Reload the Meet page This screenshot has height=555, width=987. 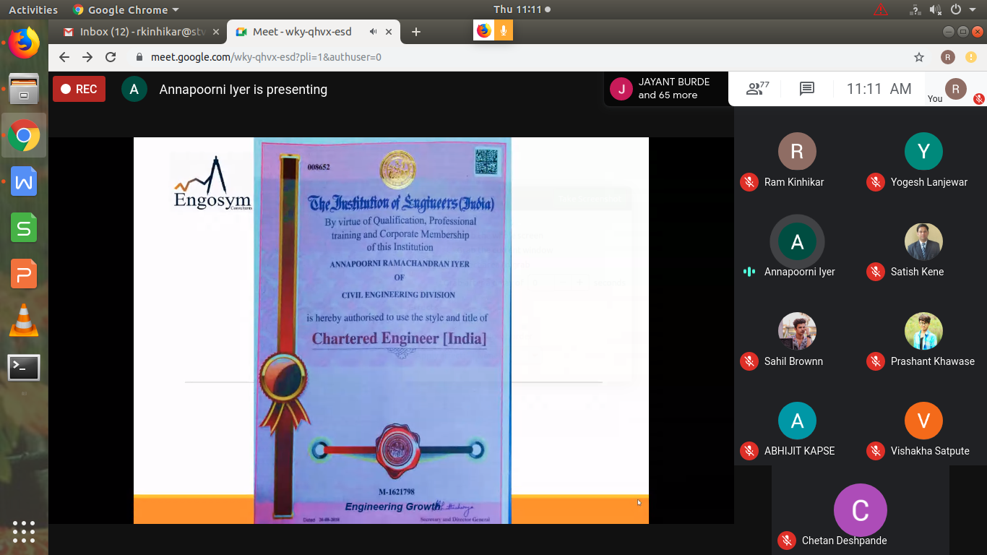coord(111,57)
